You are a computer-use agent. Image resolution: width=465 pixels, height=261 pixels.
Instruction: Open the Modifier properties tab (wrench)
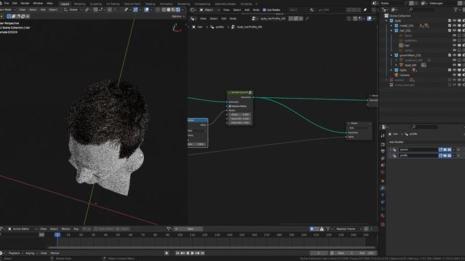click(x=383, y=188)
